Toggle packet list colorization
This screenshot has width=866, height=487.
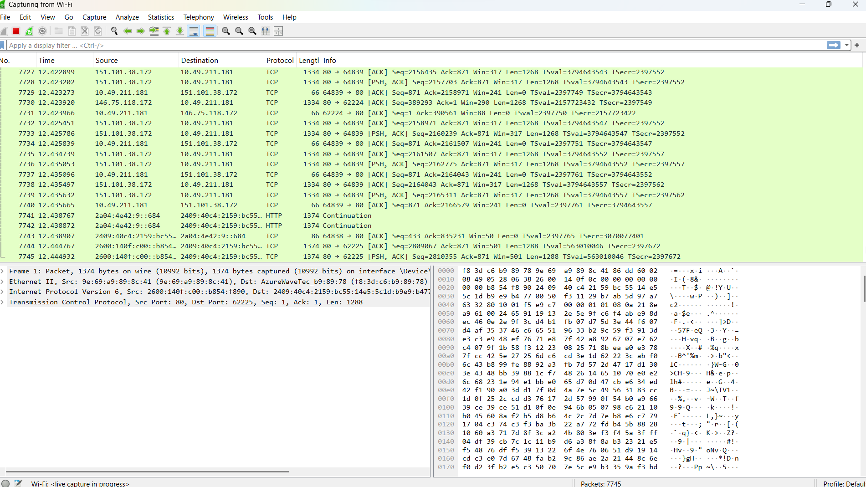209,31
